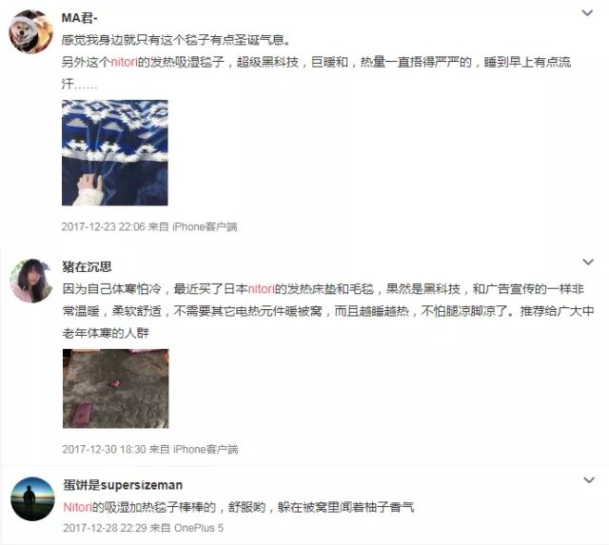
Task: Open username 猪在沉思 profile
Action: coord(87,266)
